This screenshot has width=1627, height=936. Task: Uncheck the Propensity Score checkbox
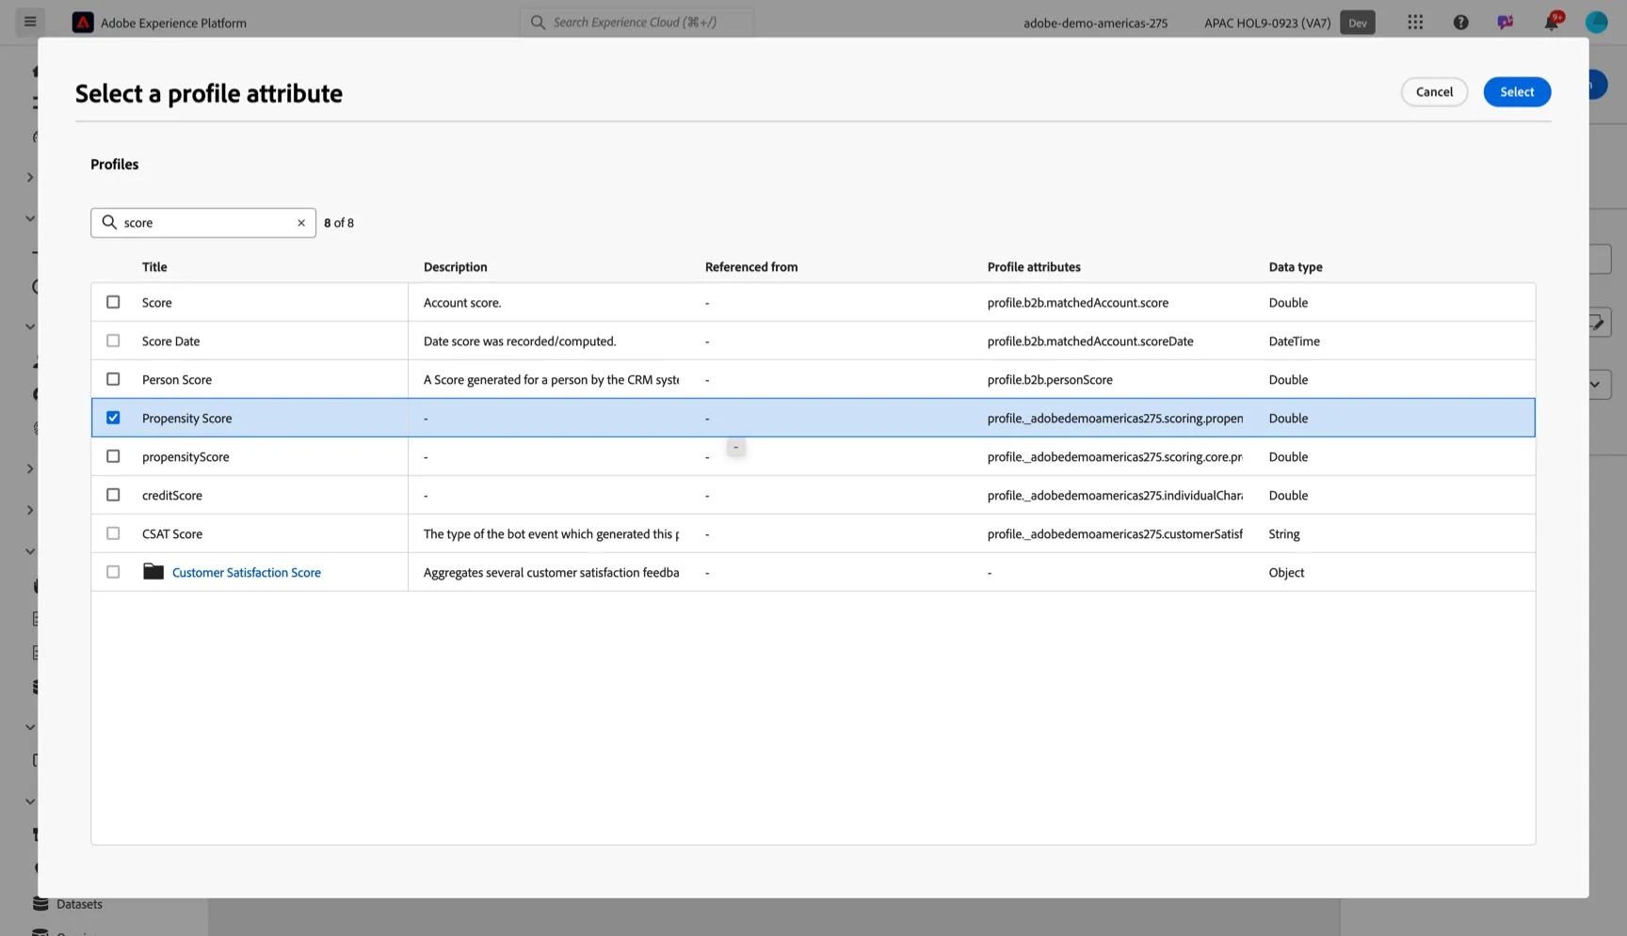point(113,418)
